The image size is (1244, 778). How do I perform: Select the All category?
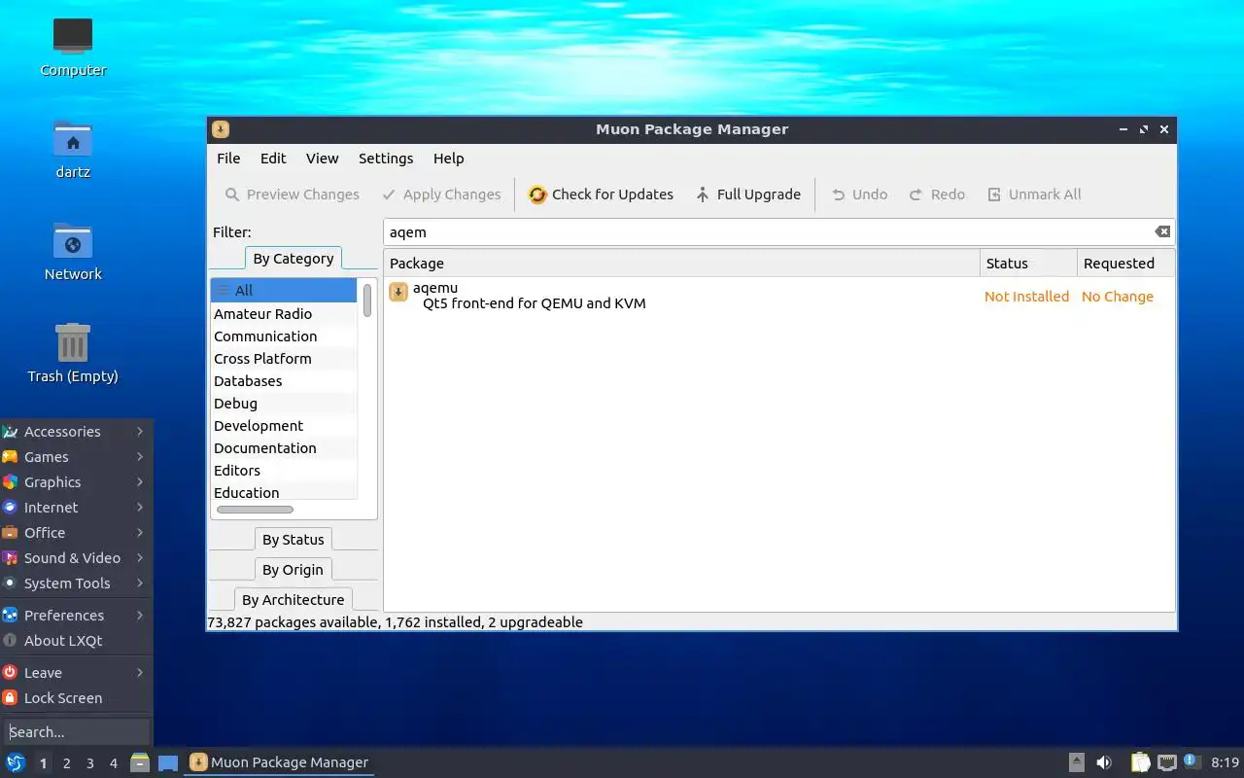pos(284,291)
